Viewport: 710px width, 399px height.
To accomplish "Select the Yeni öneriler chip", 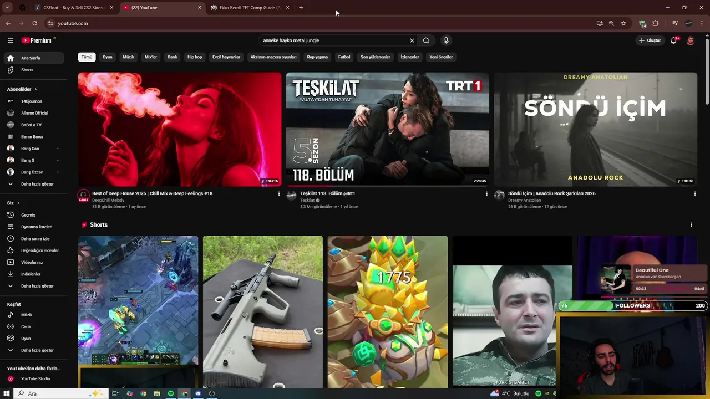I will tap(441, 57).
